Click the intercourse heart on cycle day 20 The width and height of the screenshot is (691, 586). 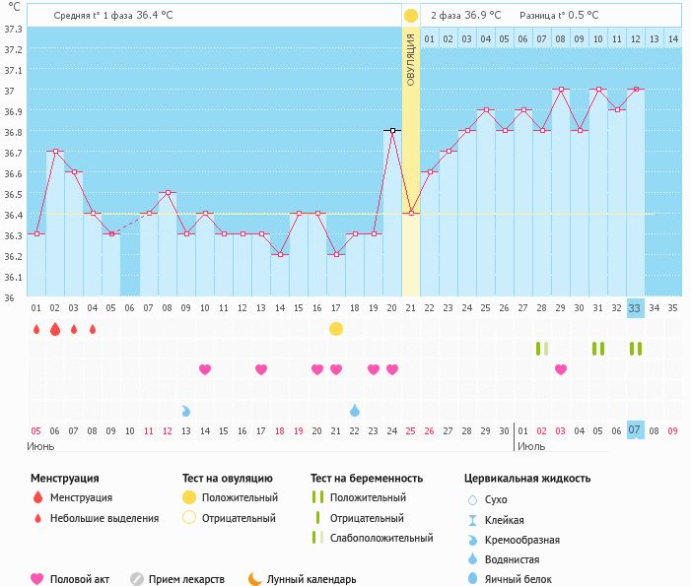(392, 369)
